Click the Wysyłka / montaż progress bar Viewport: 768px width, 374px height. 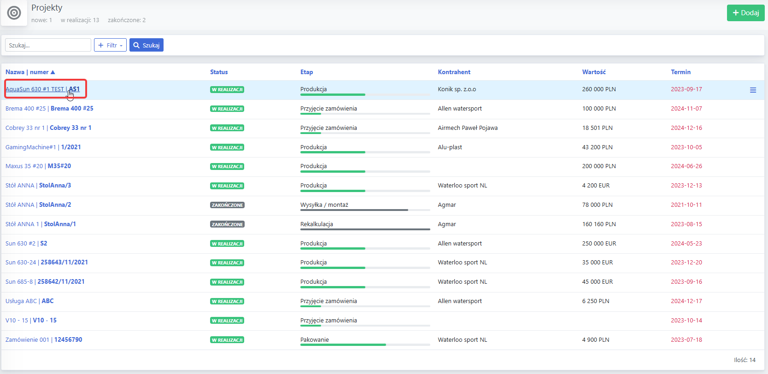pyautogui.click(x=365, y=210)
